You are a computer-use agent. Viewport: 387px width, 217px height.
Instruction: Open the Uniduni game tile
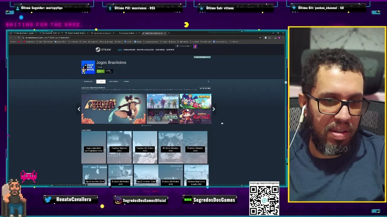pos(195,101)
